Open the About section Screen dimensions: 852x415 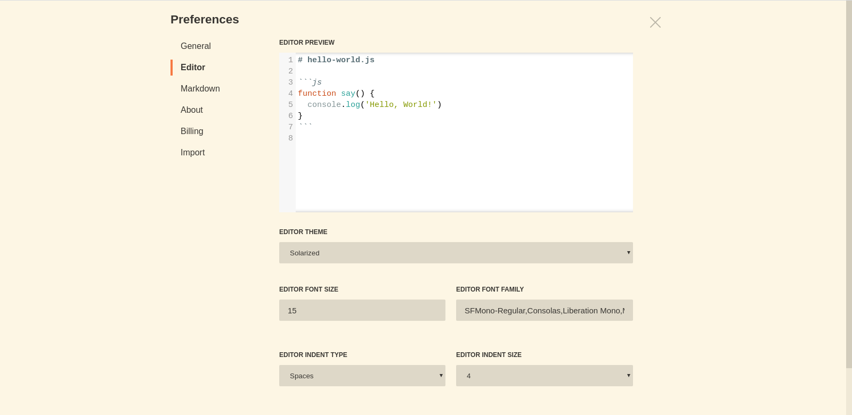coord(192,110)
